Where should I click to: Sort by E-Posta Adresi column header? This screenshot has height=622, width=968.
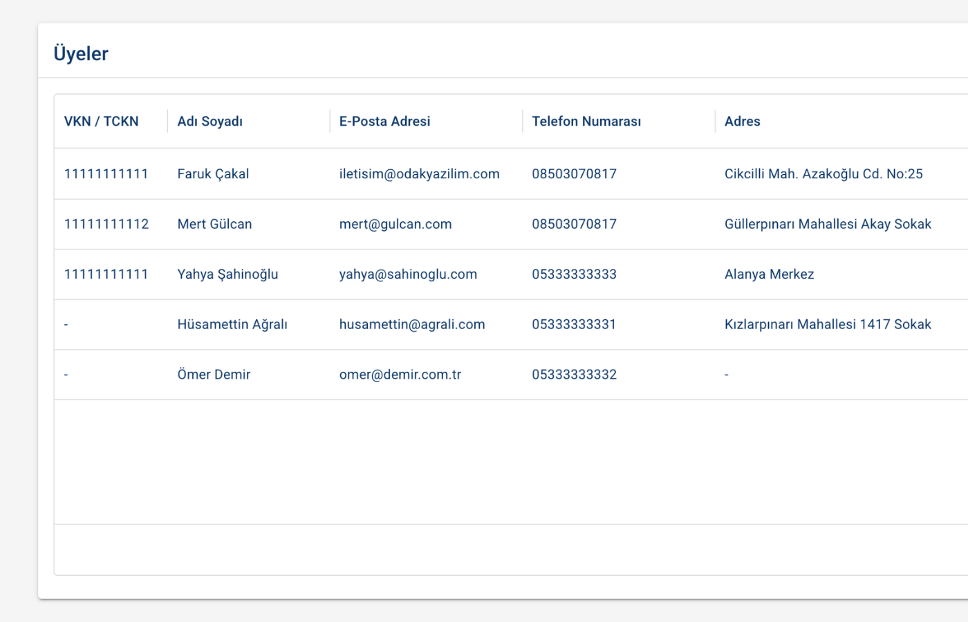point(384,122)
